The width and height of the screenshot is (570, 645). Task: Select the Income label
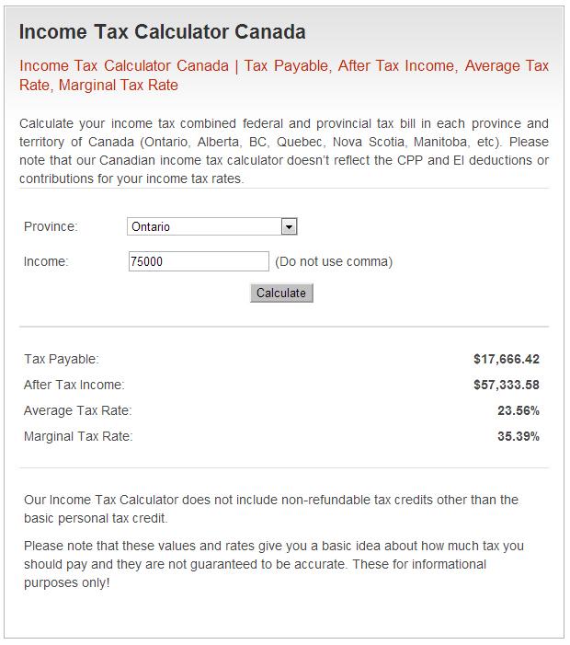(46, 261)
